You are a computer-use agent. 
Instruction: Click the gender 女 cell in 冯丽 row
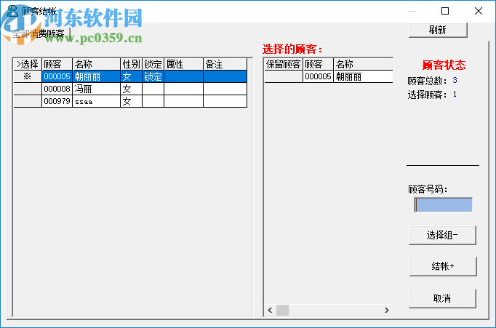pos(132,89)
